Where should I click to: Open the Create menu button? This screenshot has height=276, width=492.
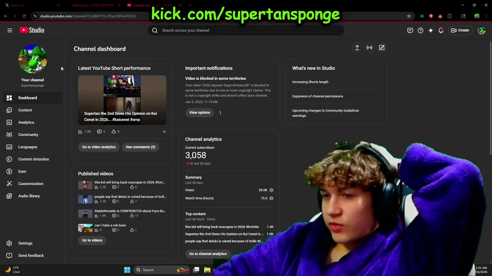click(460, 30)
